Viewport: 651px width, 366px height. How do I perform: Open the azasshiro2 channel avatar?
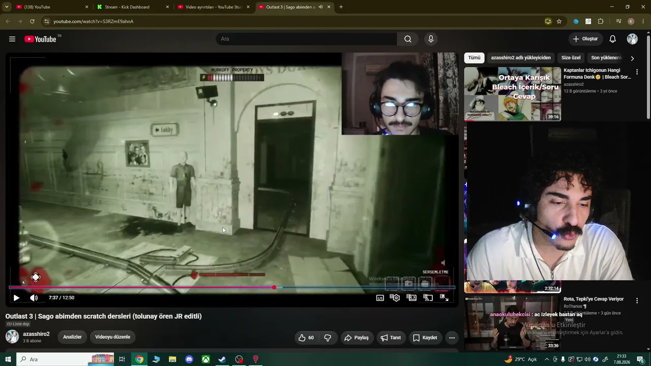pos(12,337)
